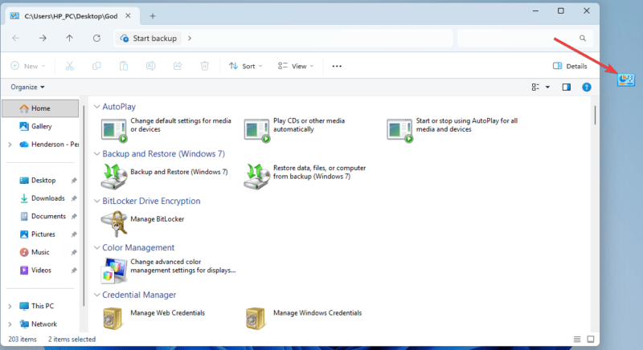Switch to details list view icon in status bar
The image size is (643, 350).
(577, 339)
